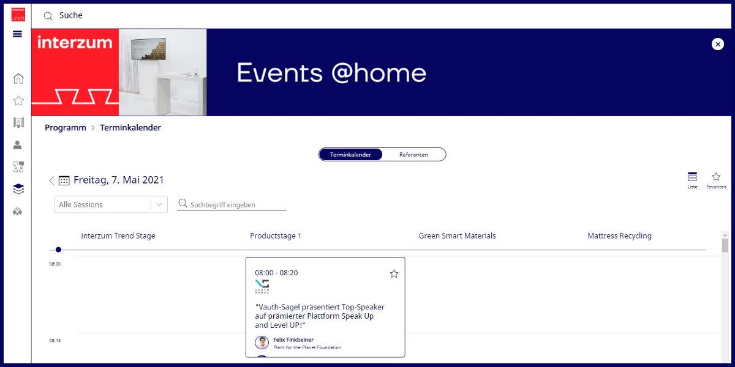Click the timeline slider dot
Viewport: 735px width, 367px height.
click(x=58, y=250)
